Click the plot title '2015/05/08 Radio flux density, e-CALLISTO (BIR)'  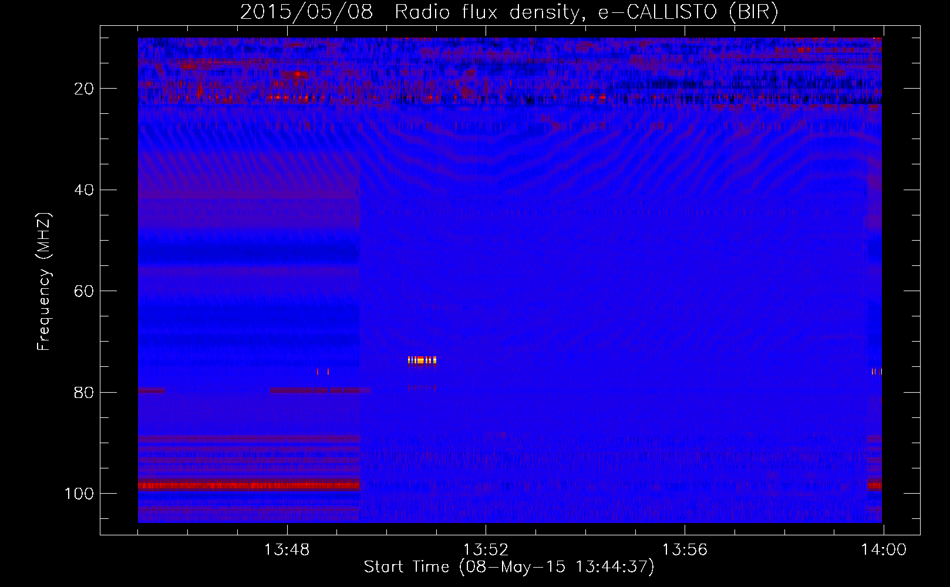pos(509,12)
